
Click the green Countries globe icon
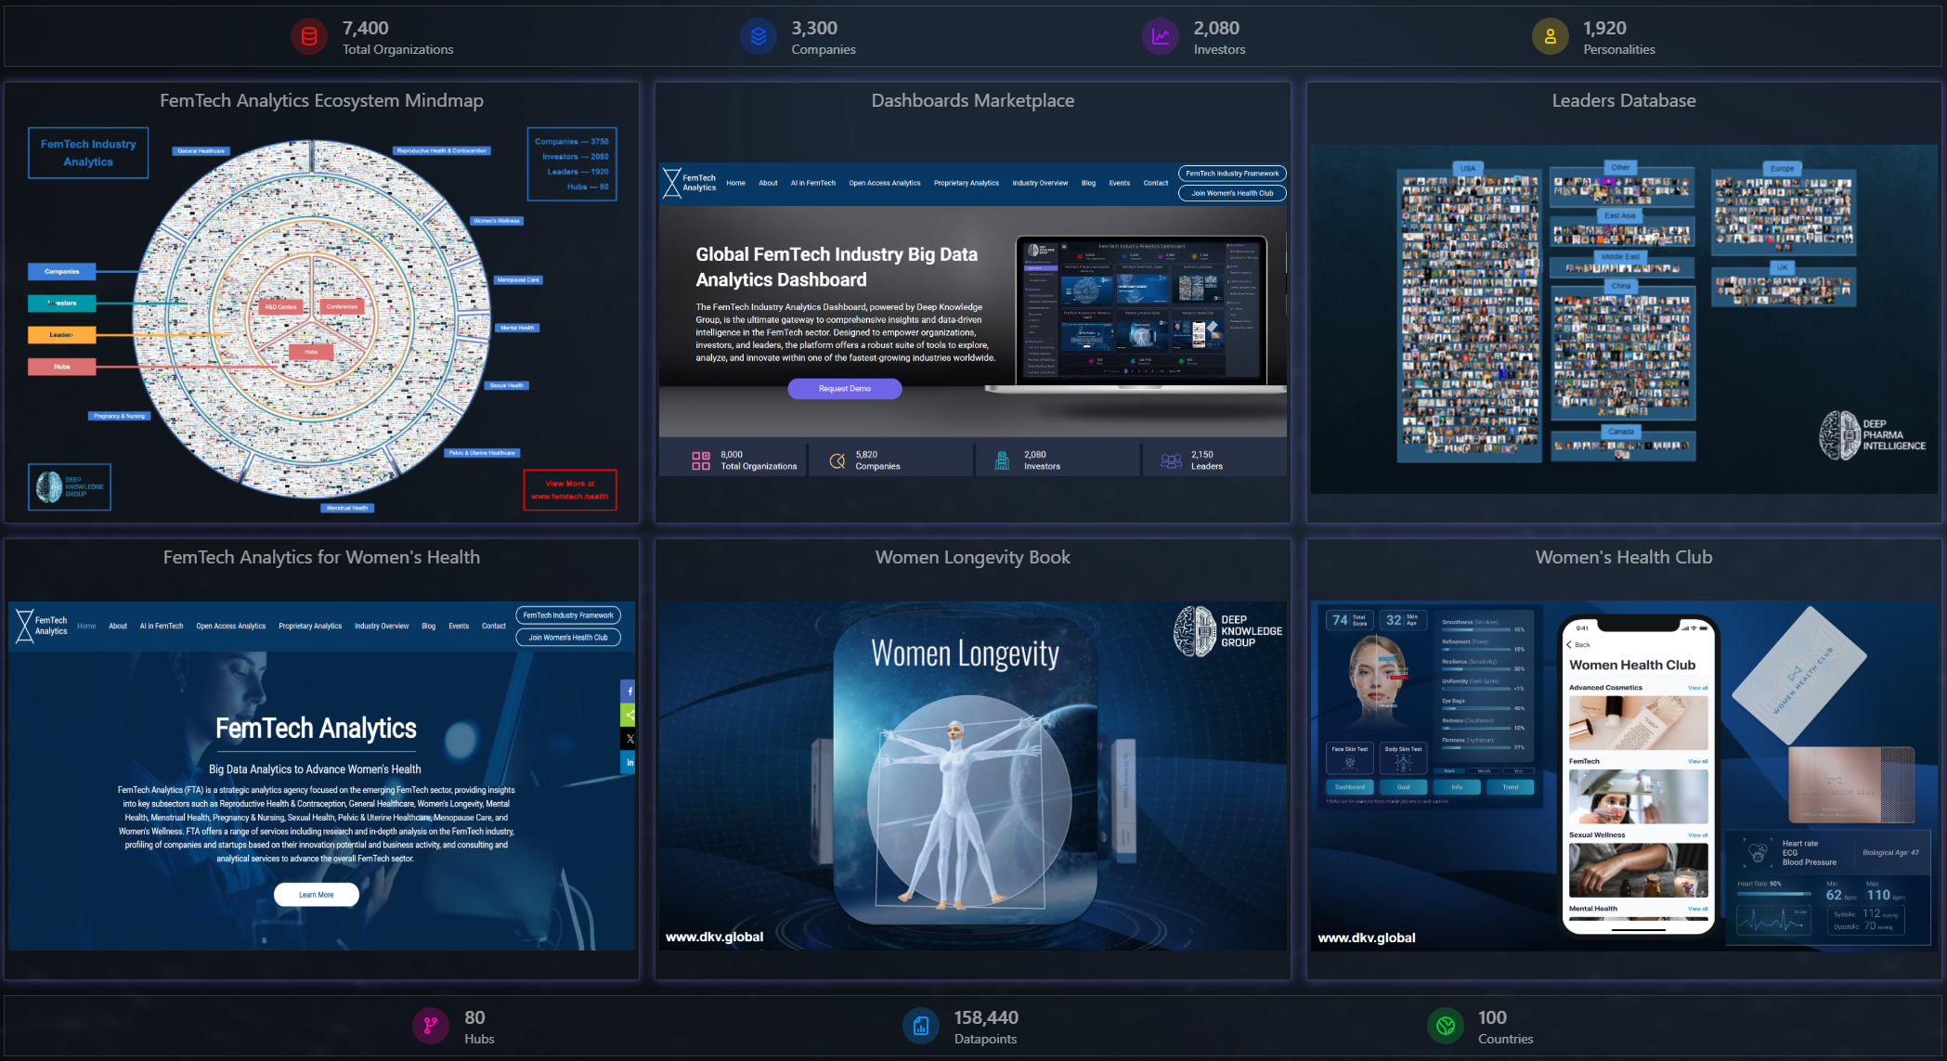[x=1445, y=1026]
